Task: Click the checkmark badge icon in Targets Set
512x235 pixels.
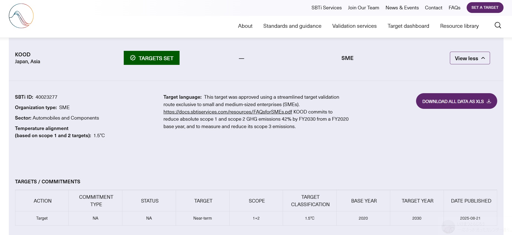Action: 133,58
